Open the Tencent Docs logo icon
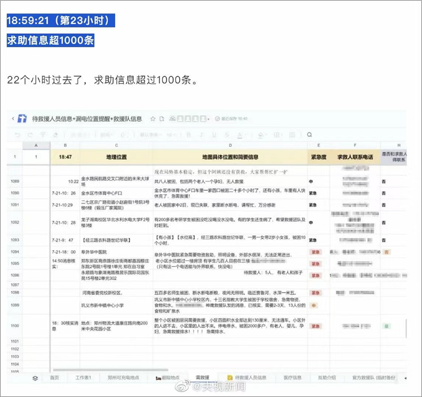 click(22, 118)
